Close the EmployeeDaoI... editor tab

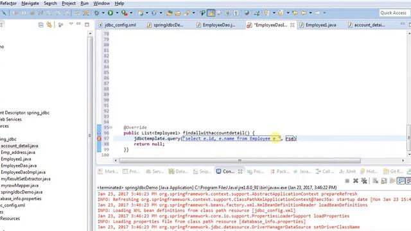tap(292, 25)
